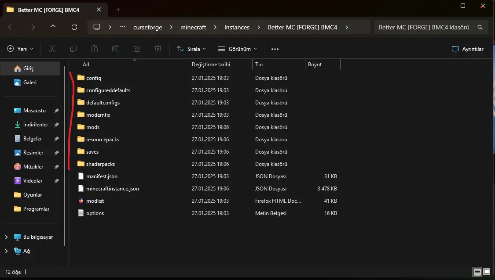Open the Sırala sort dropdown
Image resolution: width=495 pixels, height=280 pixels.
[x=191, y=49]
